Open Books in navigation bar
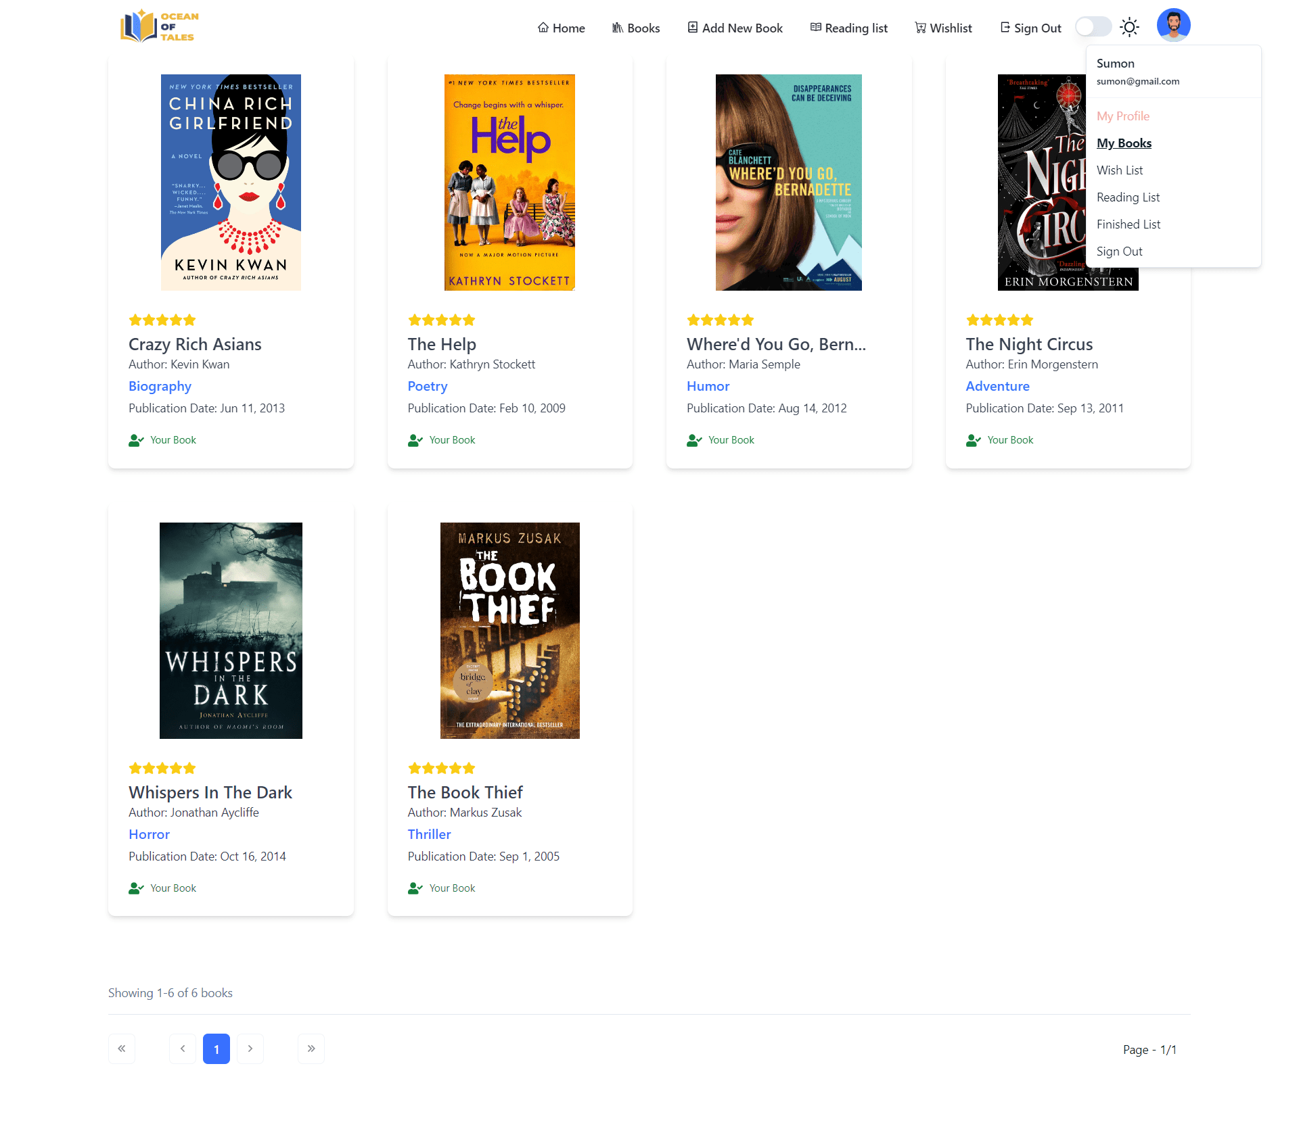1299x1133 pixels. [636, 28]
